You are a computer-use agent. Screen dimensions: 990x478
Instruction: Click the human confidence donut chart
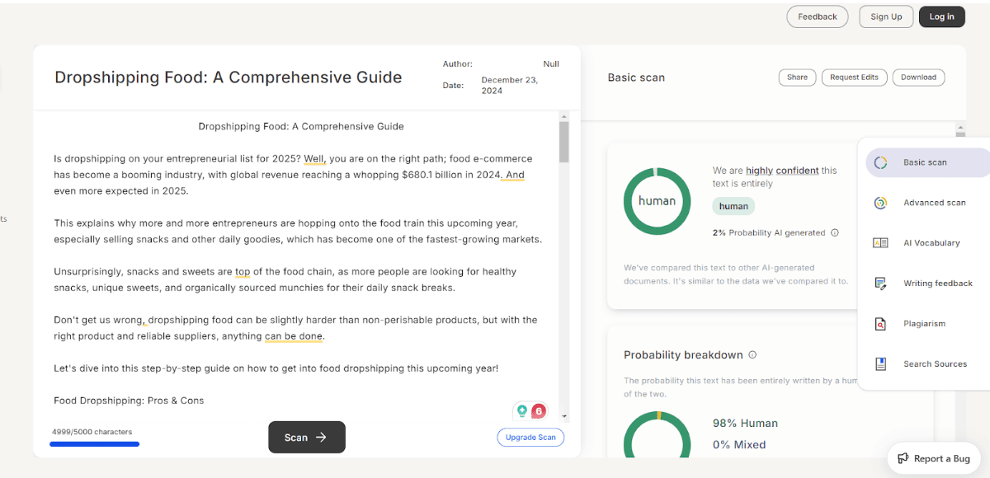[x=657, y=201]
